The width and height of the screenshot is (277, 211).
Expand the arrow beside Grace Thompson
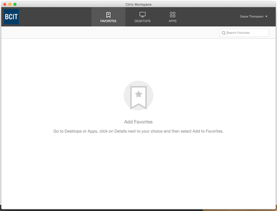pyautogui.click(x=266, y=17)
